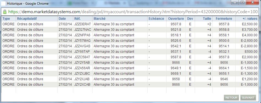
Task: Click the blank page favicon in title bar
Action: pyautogui.click(x=4, y=3)
